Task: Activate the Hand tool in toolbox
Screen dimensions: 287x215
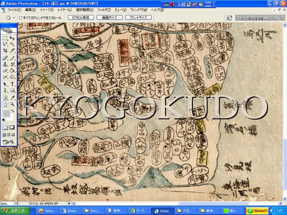Action: pos(5,104)
